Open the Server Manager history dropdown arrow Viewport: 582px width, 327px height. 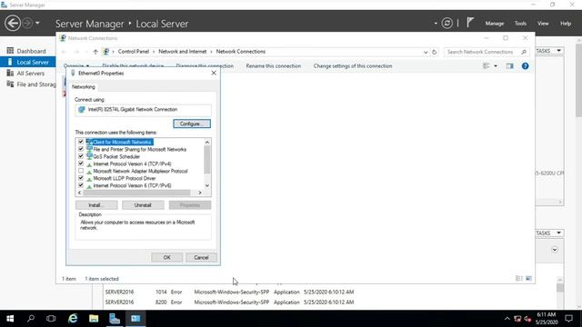[x=37, y=23]
